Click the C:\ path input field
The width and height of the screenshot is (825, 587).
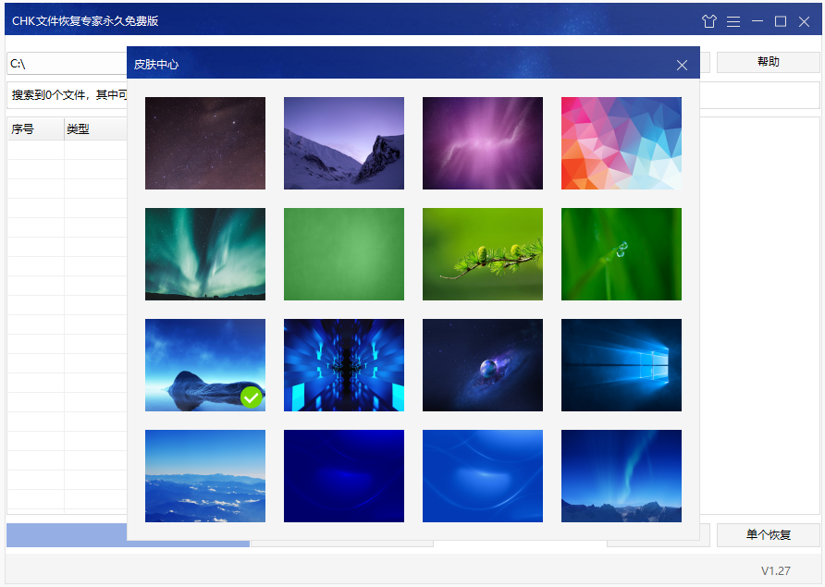click(x=67, y=64)
